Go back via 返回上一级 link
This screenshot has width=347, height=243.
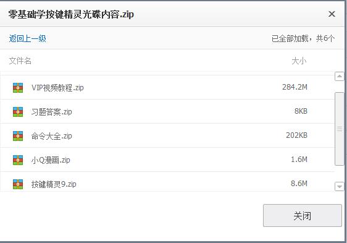pyautogui.click(x=27, y=38)
